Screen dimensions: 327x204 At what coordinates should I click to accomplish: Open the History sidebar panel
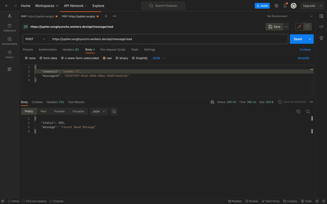click(x=9, y=54)
